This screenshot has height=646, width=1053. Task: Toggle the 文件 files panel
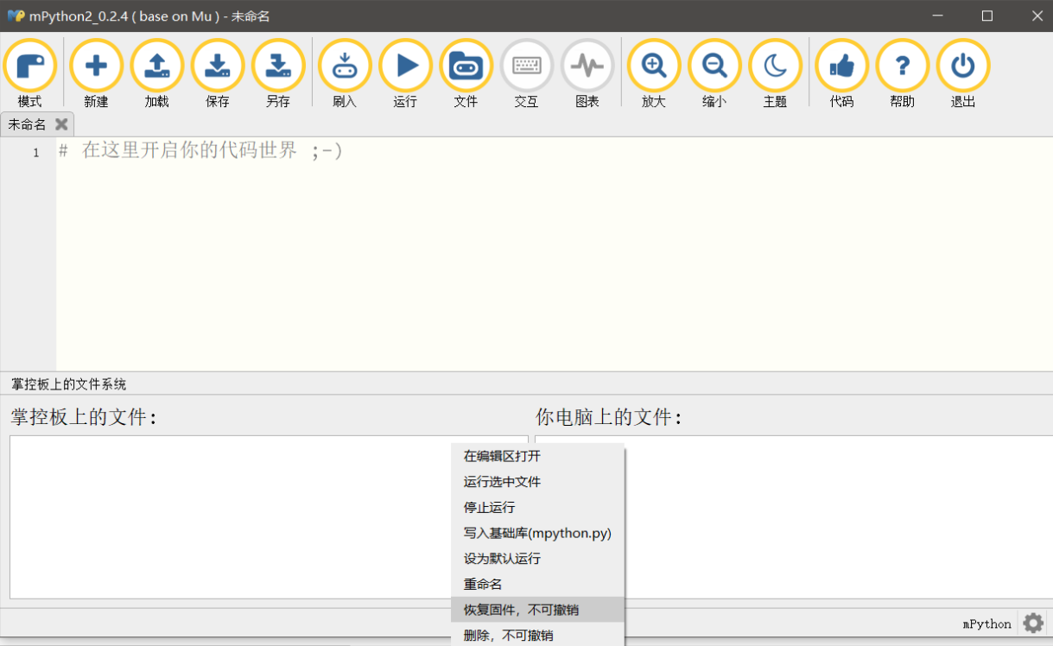(466, 73)
